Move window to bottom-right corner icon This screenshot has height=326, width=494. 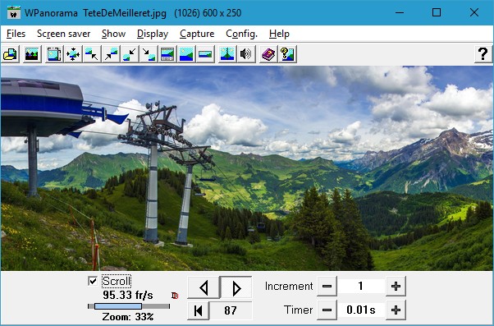149,54
